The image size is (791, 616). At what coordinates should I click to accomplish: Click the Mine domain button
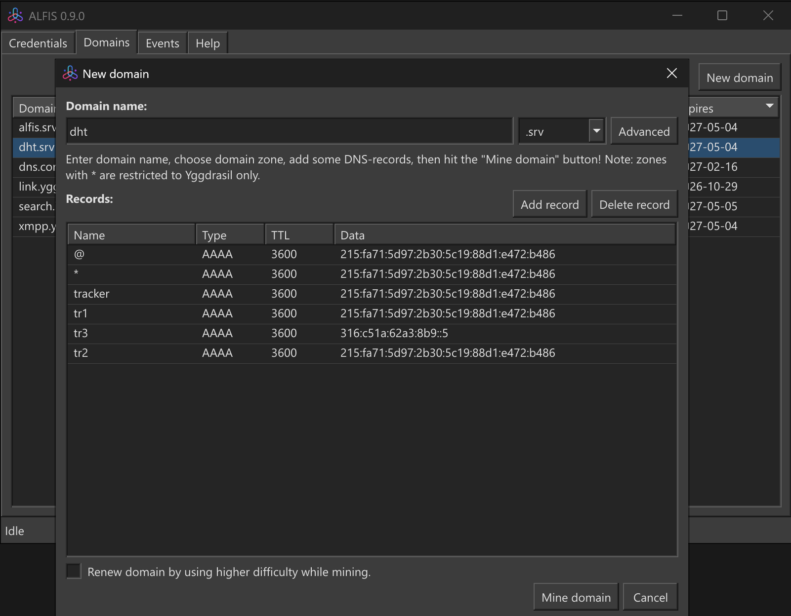coord(576,597)
